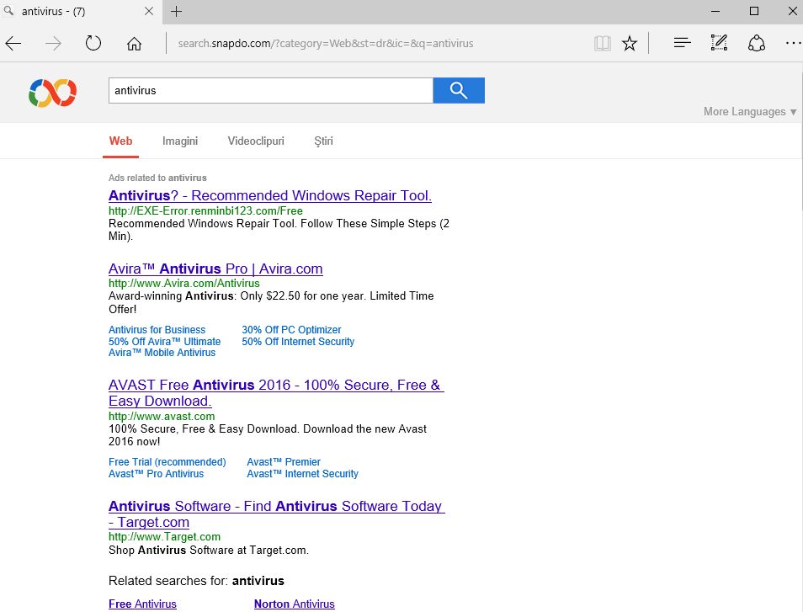Open Antivirus Software Target.com result link
This screenshot has width=803, height=612.
(277, 514)
